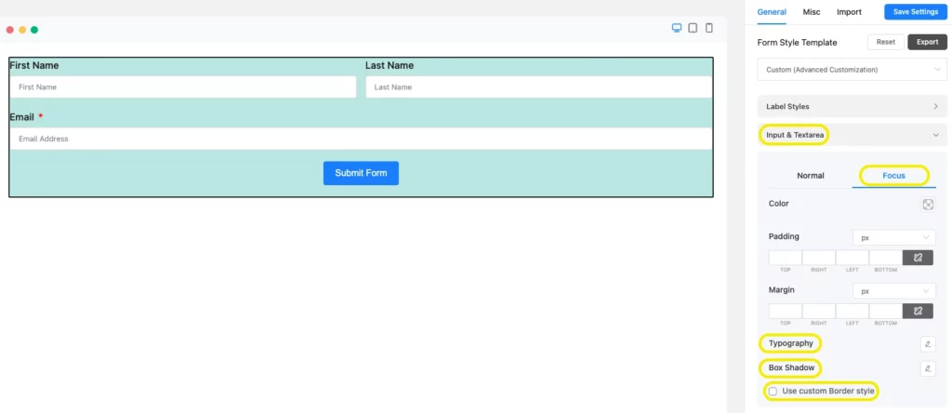Click the Export button
Screen dimensions: 952x413
point(927,43)
